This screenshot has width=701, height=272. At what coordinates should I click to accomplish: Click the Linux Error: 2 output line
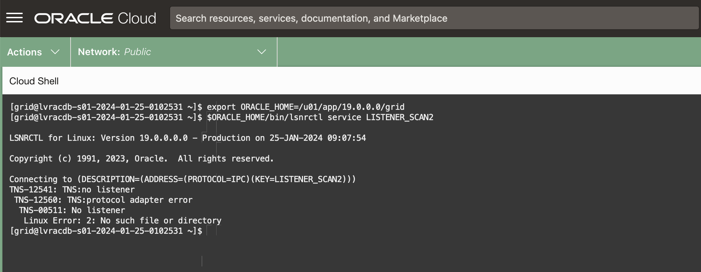[x=122, y=221]
